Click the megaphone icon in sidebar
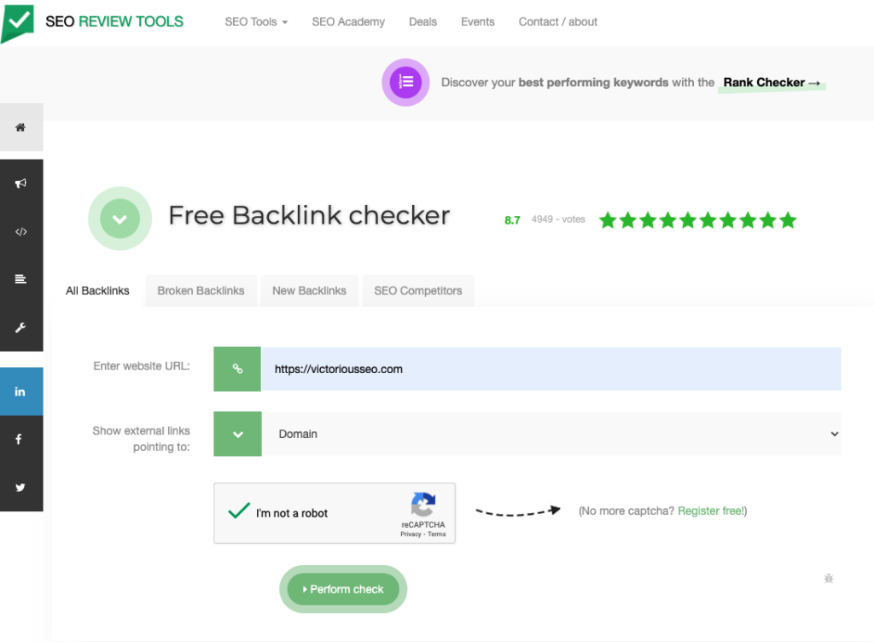Viewport: 874px width, 642px height. coord(20,183)
